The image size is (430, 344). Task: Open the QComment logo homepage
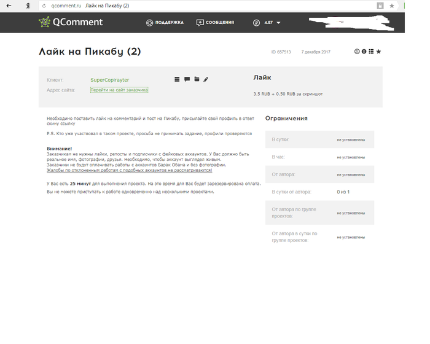(71, 22)
